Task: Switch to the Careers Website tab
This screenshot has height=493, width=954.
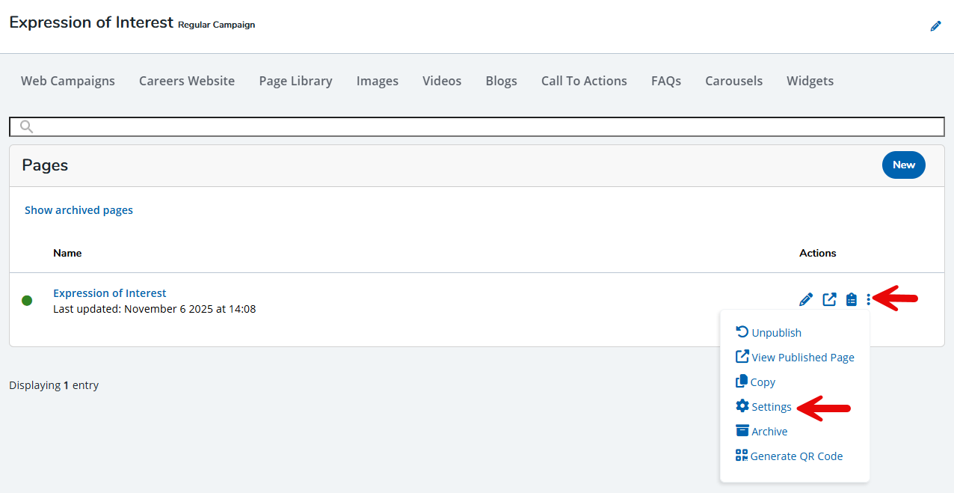Action: click(x=187, y=81)
